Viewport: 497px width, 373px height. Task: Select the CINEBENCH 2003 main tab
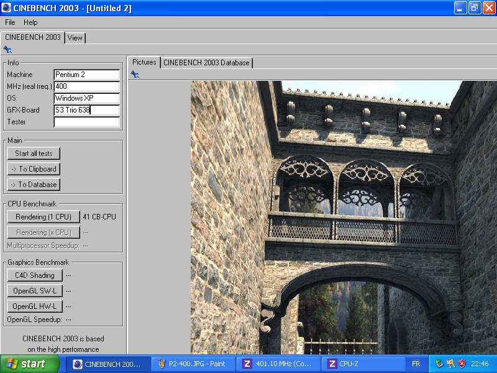coord(33,37)
